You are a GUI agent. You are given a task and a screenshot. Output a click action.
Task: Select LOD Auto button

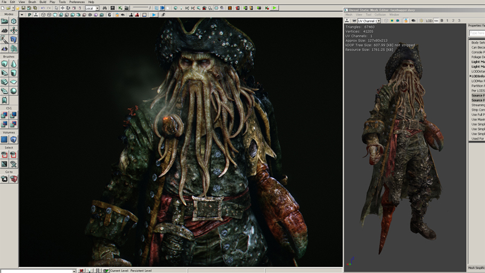[436, 21]
